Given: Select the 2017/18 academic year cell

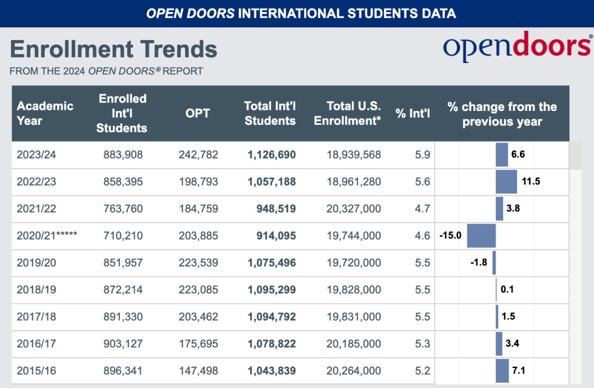Looking at the screenshot, I should point(36,317).
